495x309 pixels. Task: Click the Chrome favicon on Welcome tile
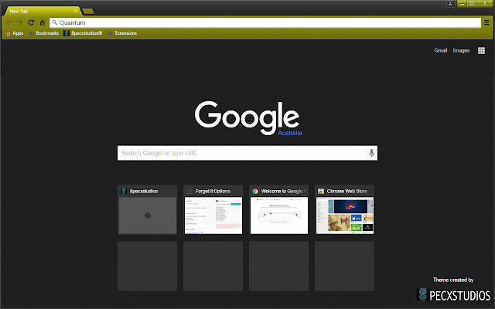(x=255, y=191)
